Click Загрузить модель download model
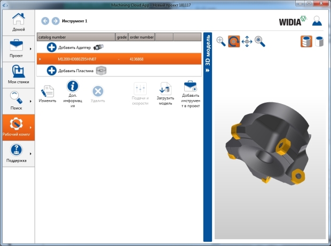Image resolution: width=331 pixels, height=246 pixels. (x=165, y=94)
